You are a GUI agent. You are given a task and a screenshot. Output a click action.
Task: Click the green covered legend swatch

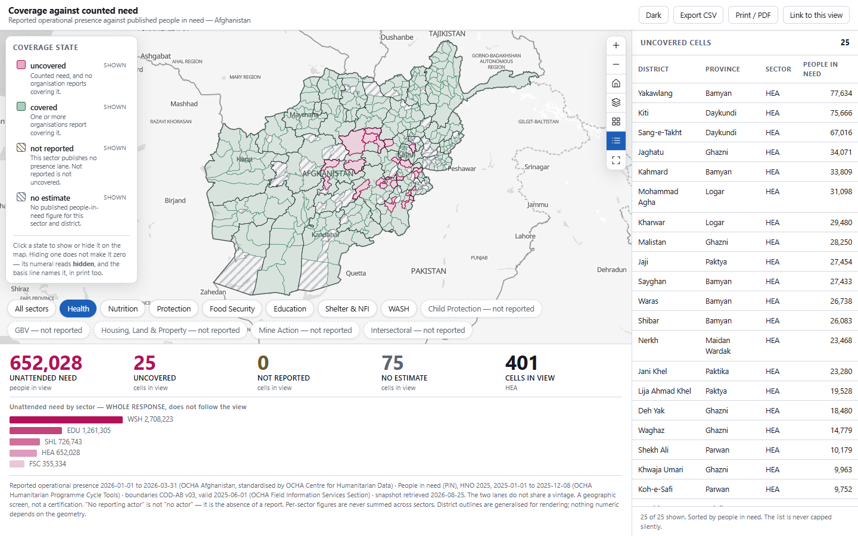click(x=21, y=107)
